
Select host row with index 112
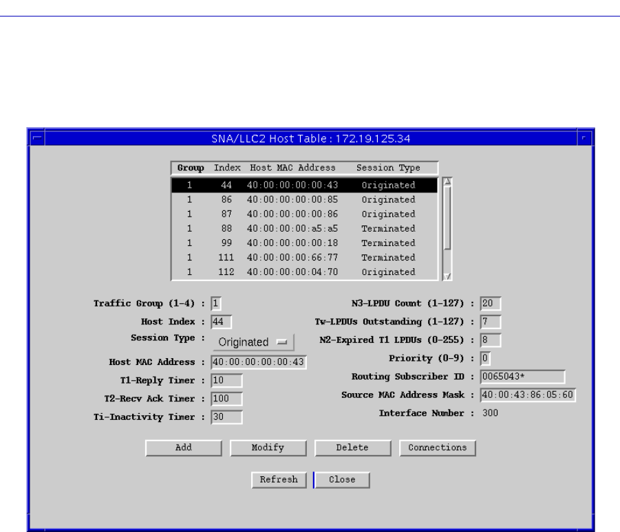coord(304,272)
